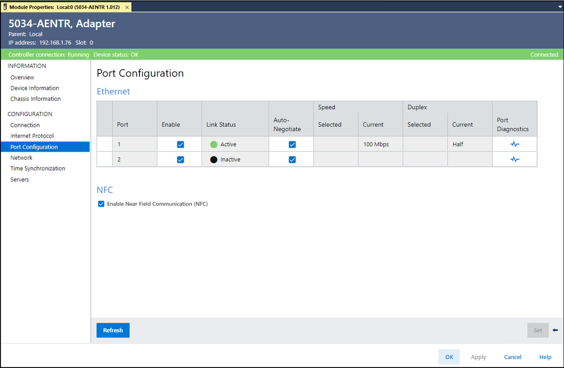
Task: Open Port 1 Selected Duplex cell
Action: 425,144
